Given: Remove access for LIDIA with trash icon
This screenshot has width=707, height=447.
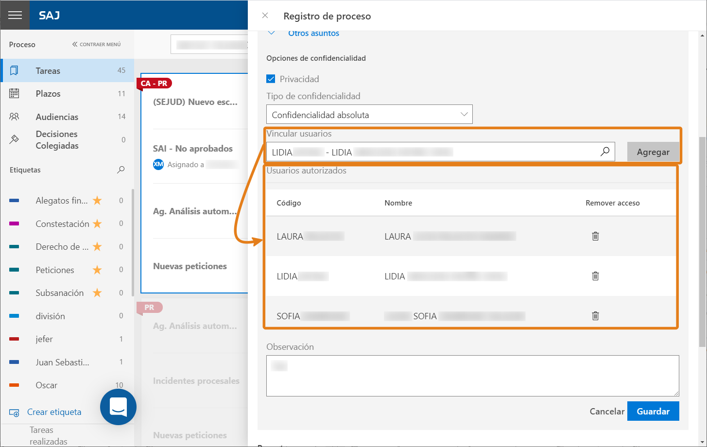Looking at the screenshot, I should point(595,276).
